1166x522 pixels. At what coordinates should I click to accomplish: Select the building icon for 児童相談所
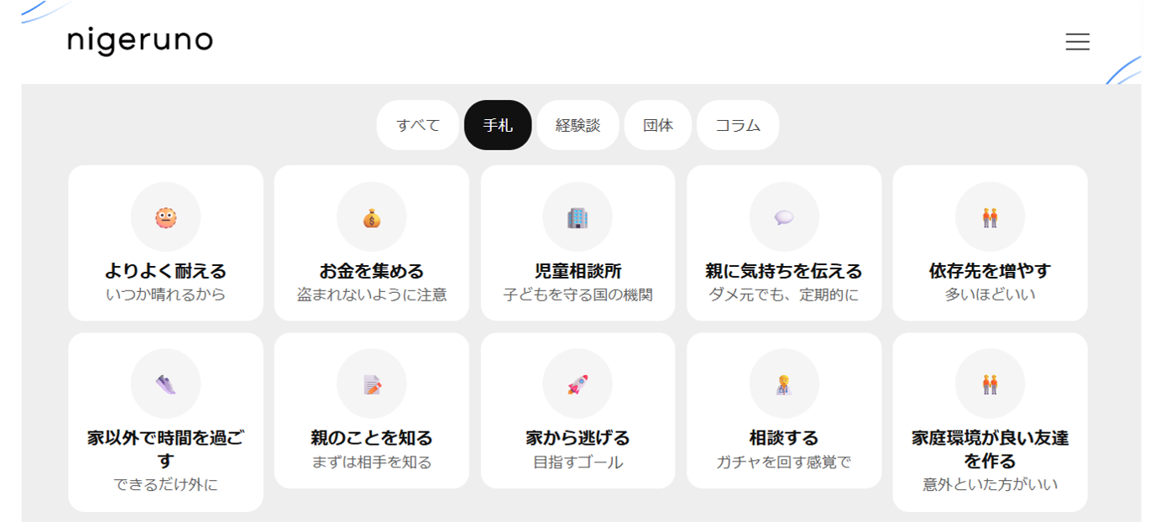pos(578,218)
